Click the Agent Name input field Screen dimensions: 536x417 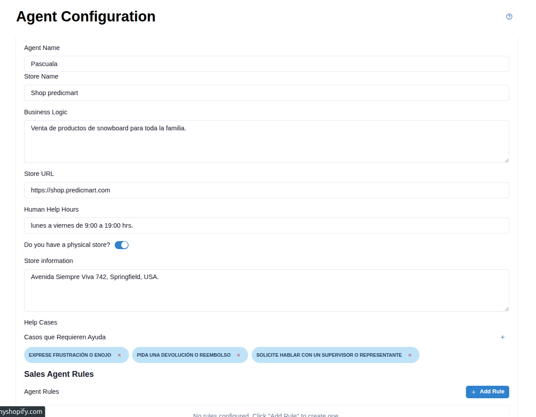(x=266, y=64)
